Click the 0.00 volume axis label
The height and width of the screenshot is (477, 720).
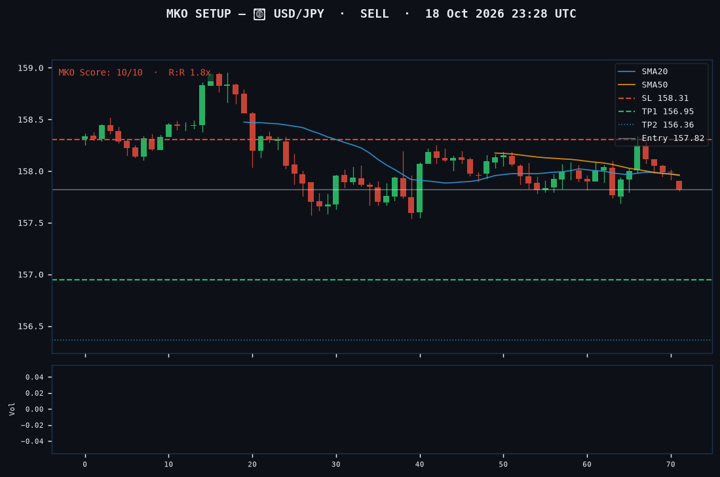(x=35, y=410)
